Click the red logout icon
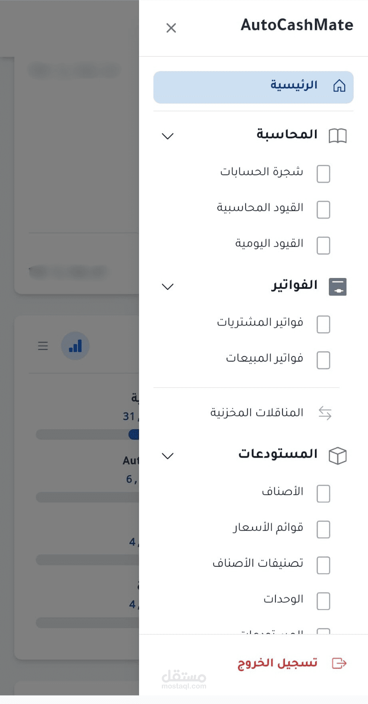This screenshot has height=704, width=368. 339,663
